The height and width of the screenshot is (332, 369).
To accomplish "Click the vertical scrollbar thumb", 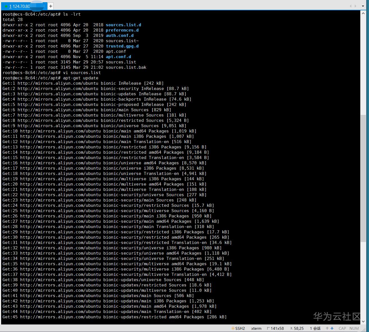I will (x=363, y=178).
